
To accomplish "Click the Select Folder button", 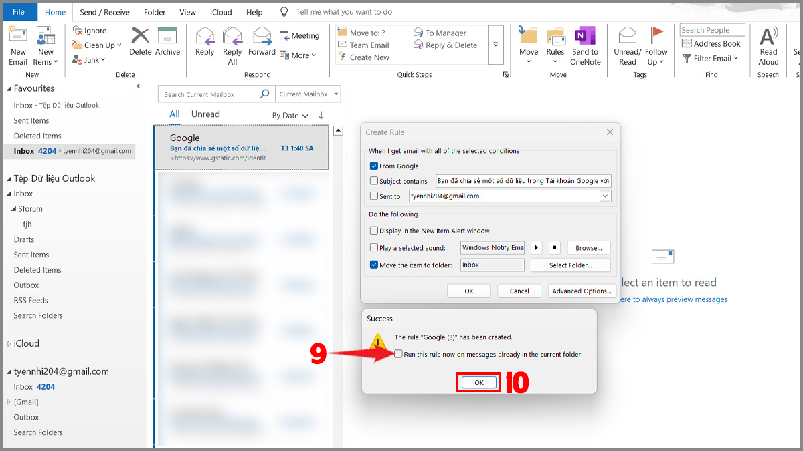I will [571, 265].
